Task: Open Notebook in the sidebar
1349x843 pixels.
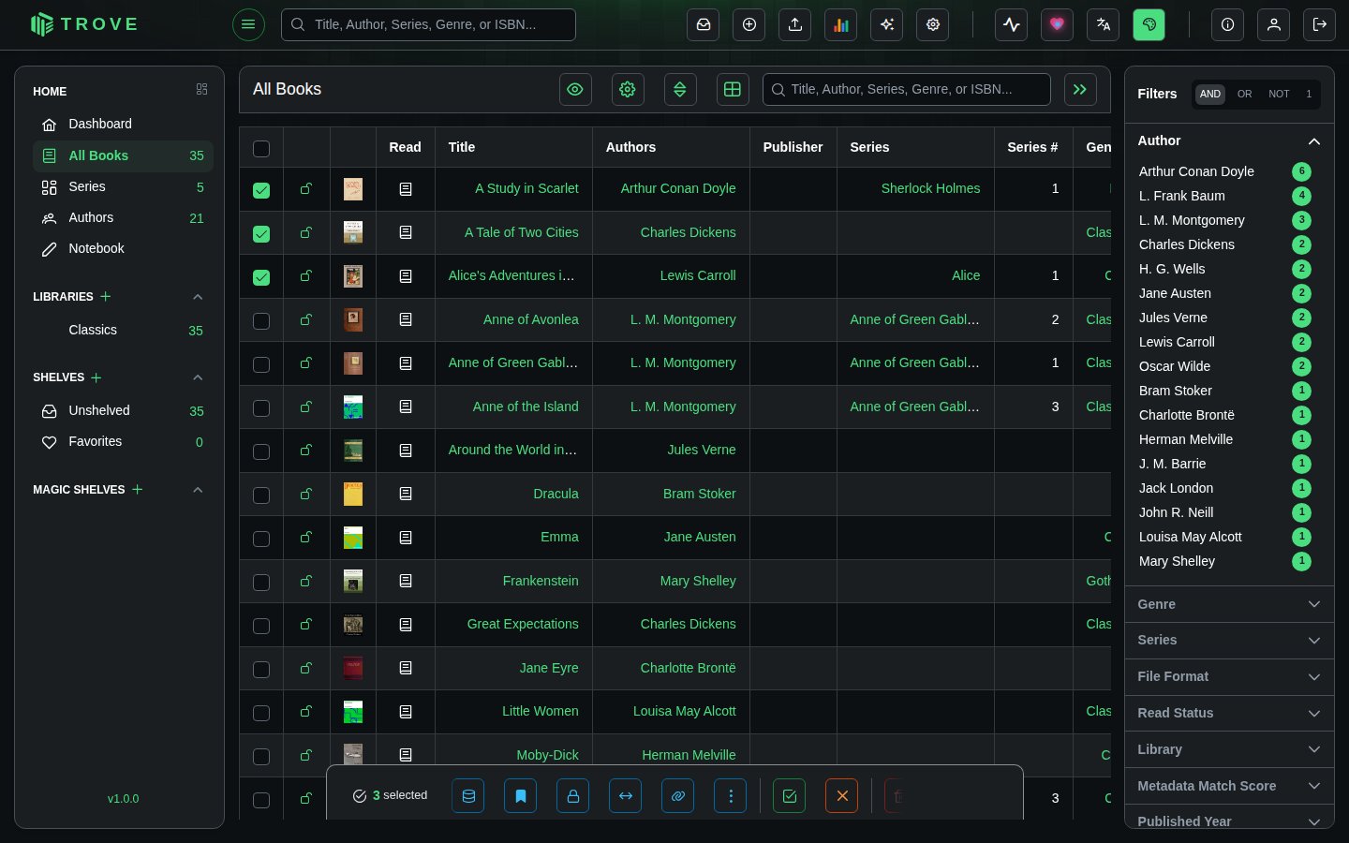Action: pos(123,249)
